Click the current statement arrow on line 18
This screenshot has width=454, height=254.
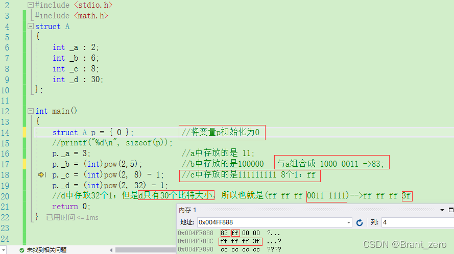coord(41,175)
